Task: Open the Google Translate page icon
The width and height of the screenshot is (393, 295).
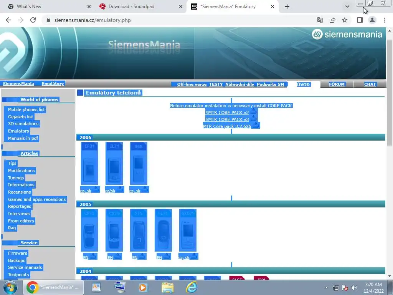Action: pos(320,20)
